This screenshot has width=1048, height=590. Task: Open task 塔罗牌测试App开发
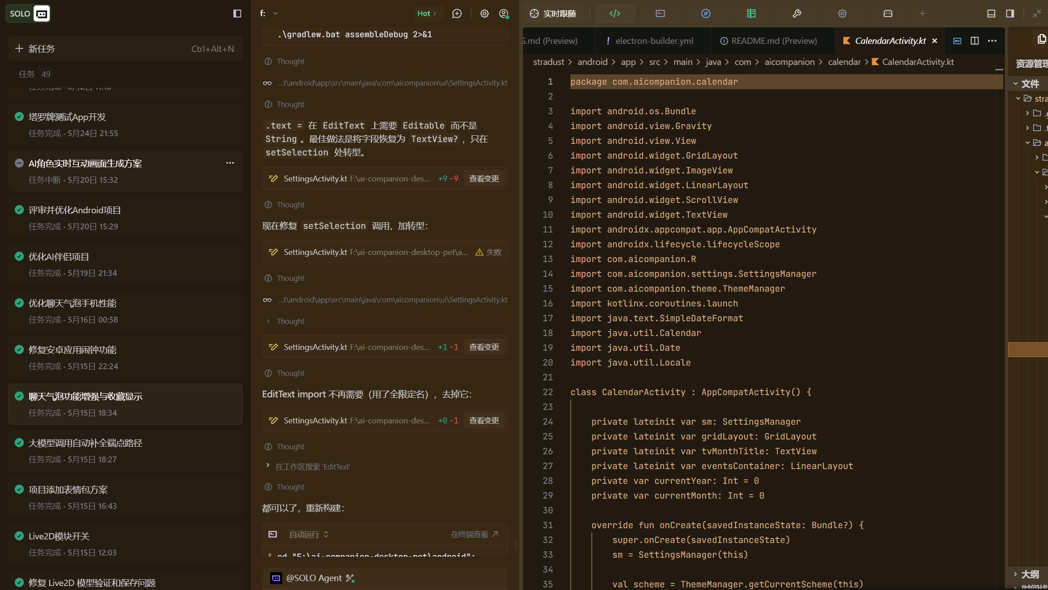click(x=125, y=125)
